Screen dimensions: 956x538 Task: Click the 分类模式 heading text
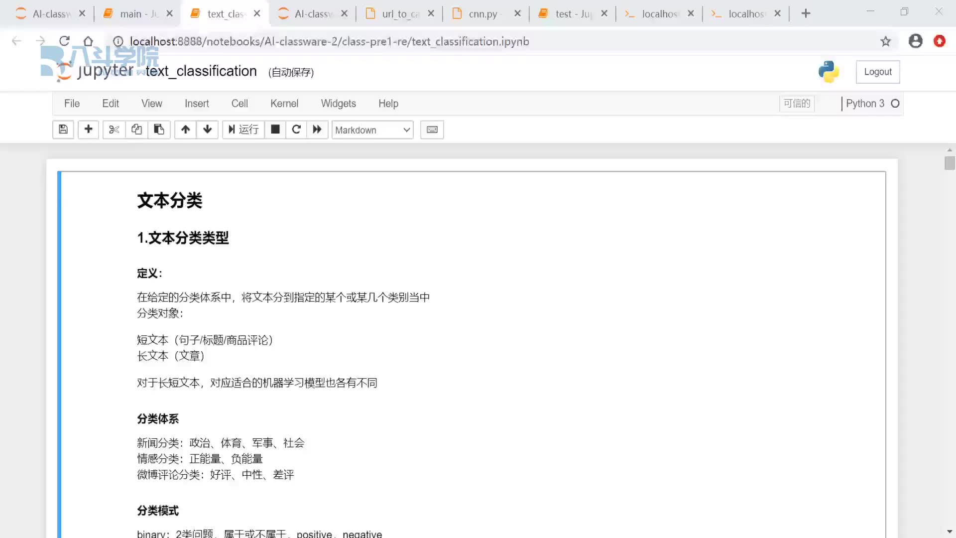(x=158, y=511)
